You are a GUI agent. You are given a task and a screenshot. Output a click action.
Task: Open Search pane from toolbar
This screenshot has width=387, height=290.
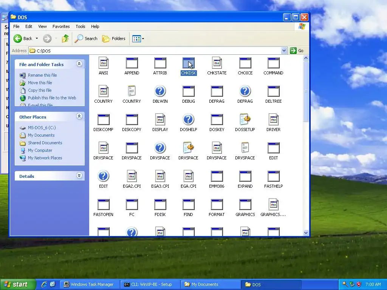click(x=86, y=39)
